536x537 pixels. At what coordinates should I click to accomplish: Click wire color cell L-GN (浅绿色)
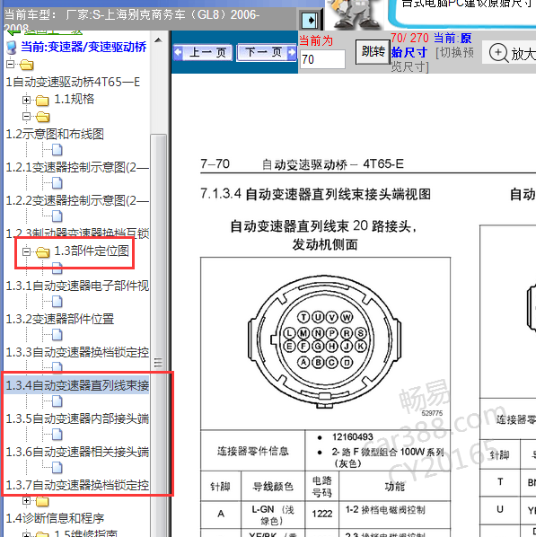(273, 515)
